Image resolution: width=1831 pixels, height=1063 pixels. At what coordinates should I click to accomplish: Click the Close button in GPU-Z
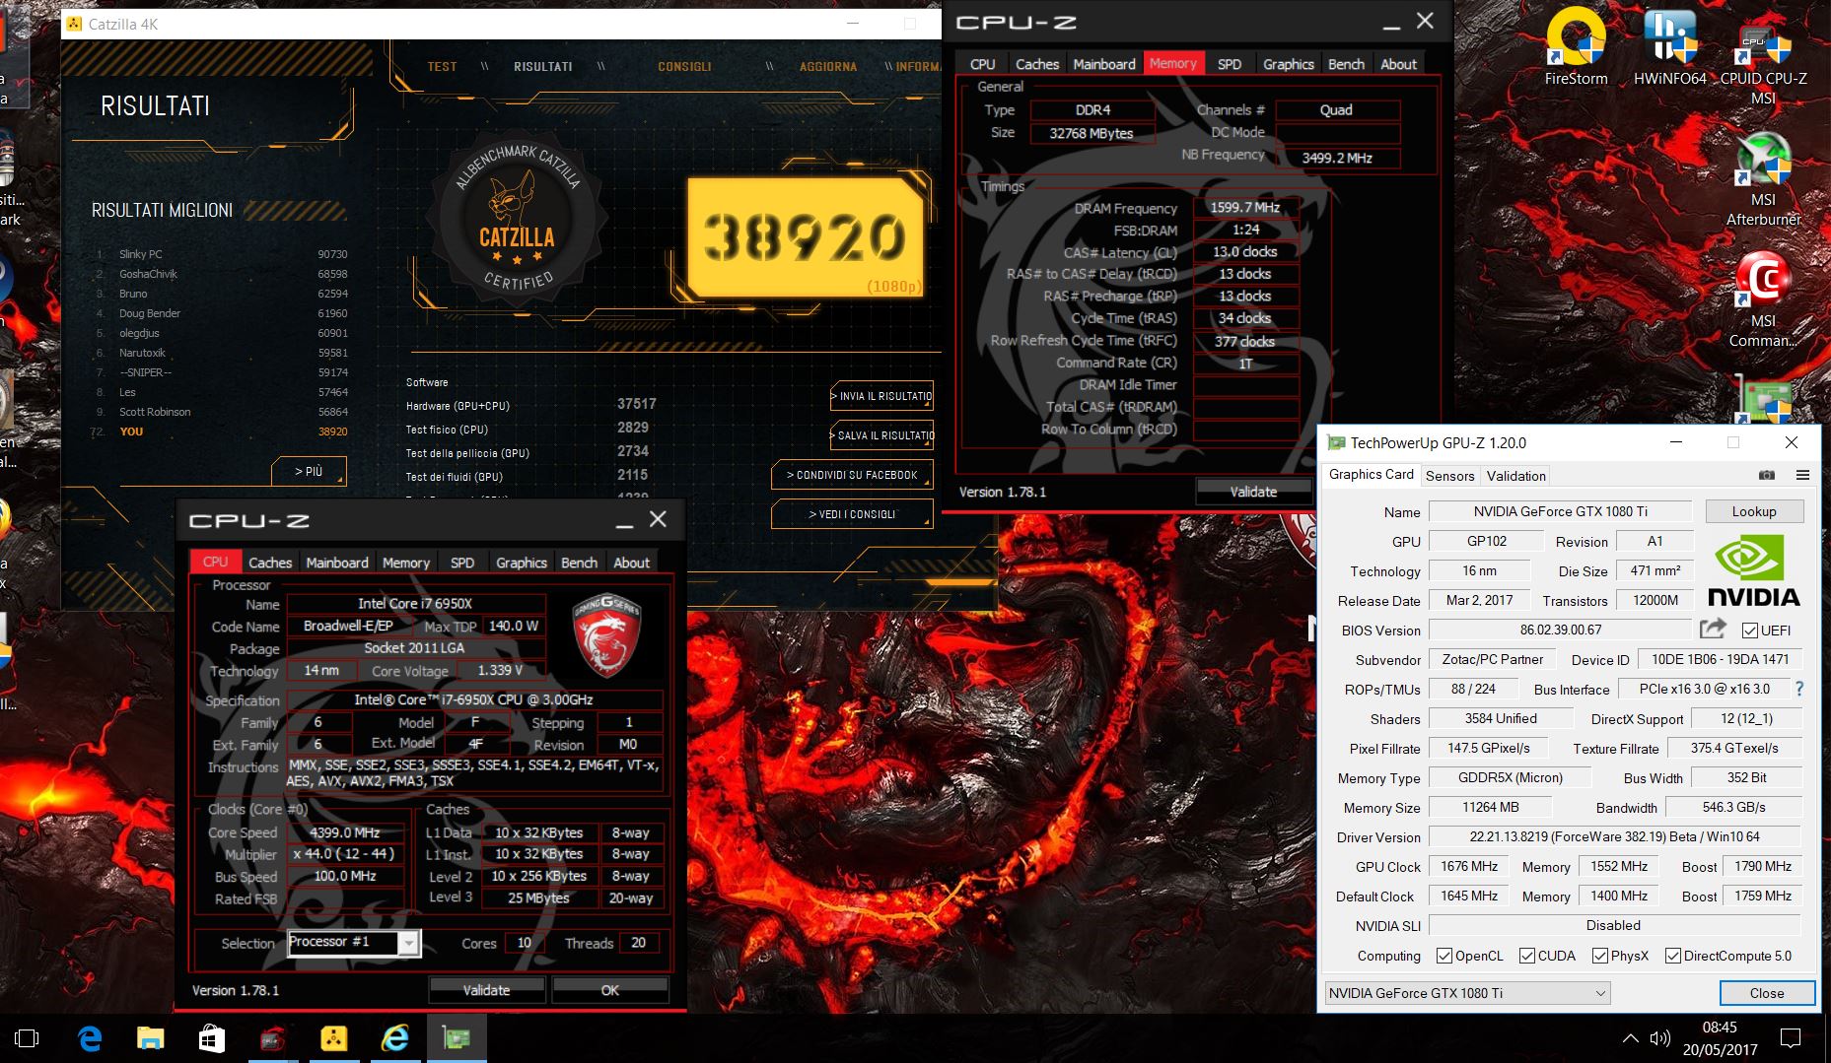pyautogui.click(x=1766, y=993)
